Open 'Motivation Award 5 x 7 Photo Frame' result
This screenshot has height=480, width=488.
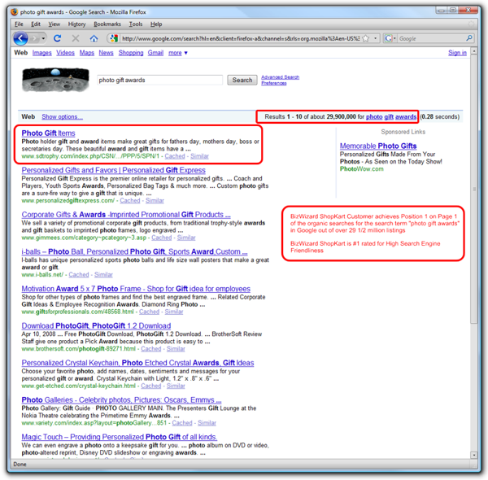point(136,289)
